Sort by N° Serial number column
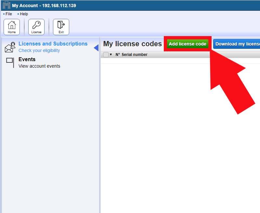Image resolution: width=260 pixels, height=213 pixels. (x=131, y=55)
